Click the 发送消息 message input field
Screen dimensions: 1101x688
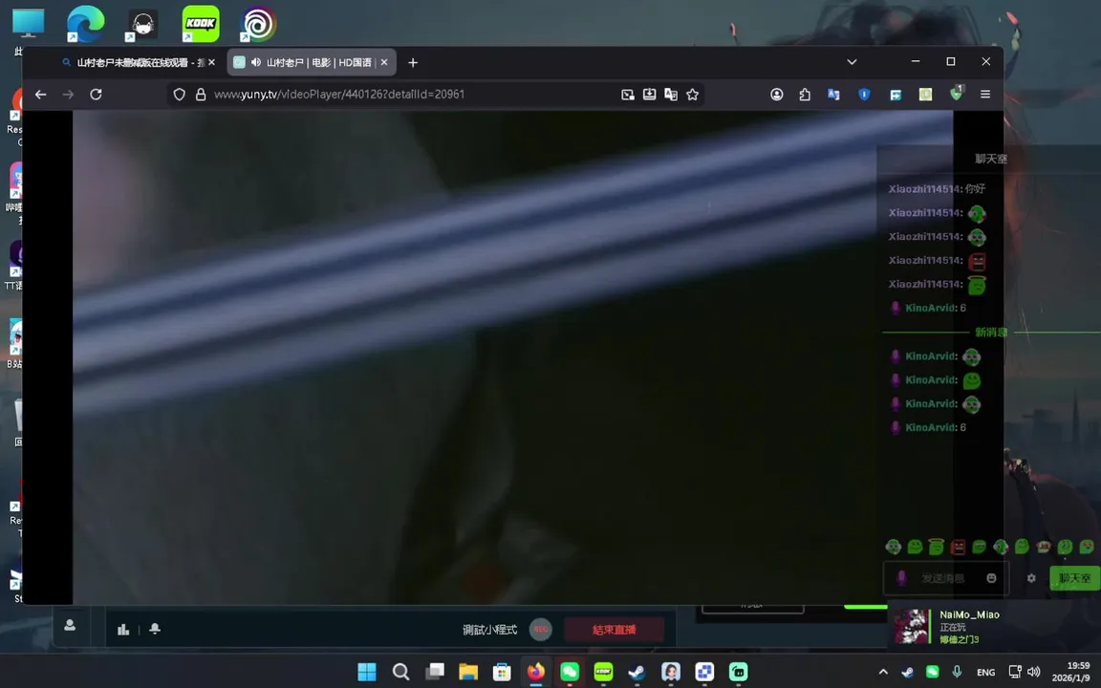tap(946, 578)
